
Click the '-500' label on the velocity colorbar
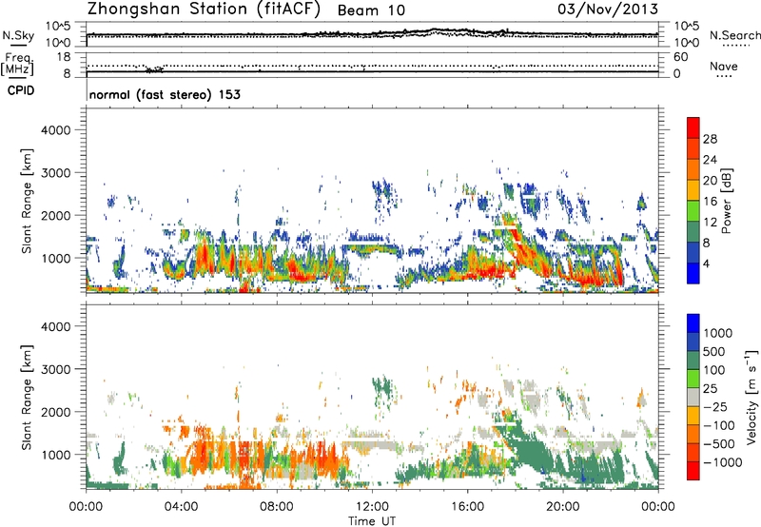click(719, 443)
